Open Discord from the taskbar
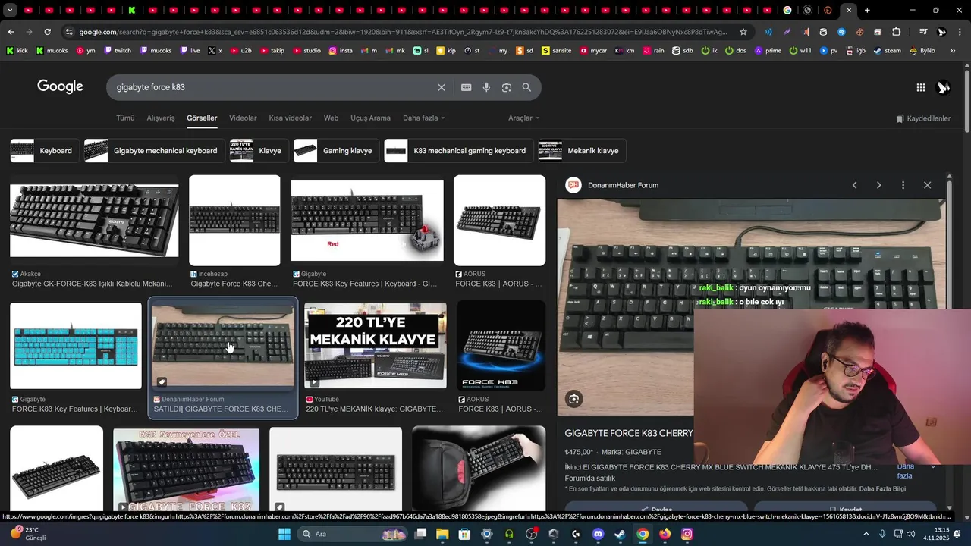This screenshot has width=971, height=546. click(x=598, y=534)
